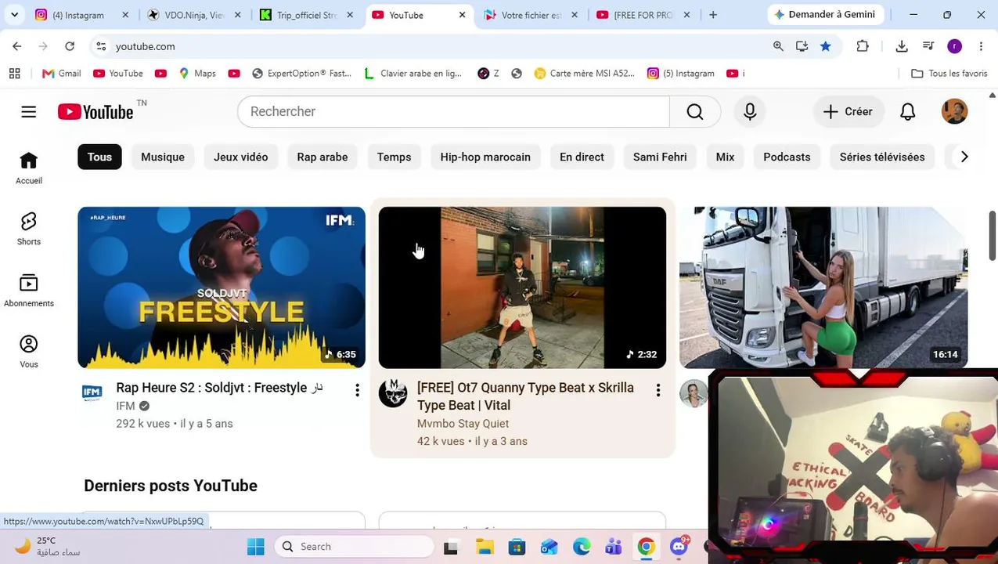Open YouTube notifications bell
Image resolution: width=998 pixels, height=564 pixels.
(908, 112)
